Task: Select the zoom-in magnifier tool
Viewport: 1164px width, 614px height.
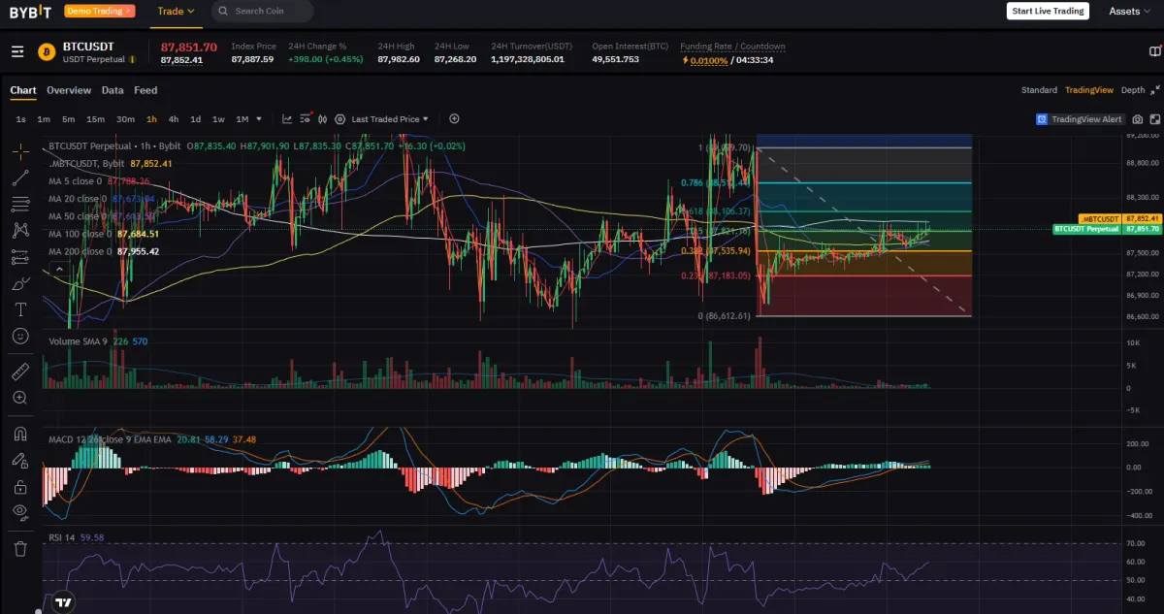Action: click(x=20, y=398)
